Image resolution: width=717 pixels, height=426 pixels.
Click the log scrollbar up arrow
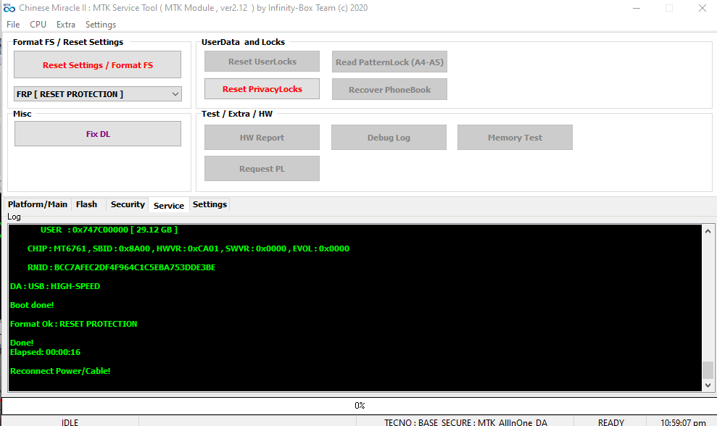click(708, 231)
